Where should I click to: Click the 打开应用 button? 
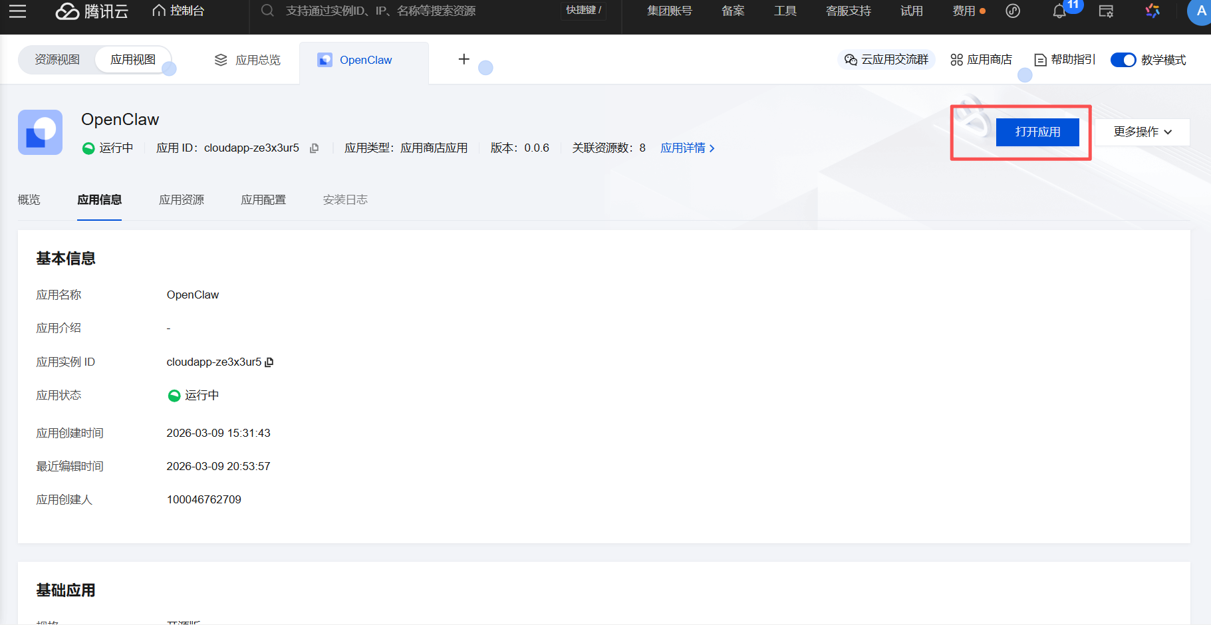[1037, 132]
